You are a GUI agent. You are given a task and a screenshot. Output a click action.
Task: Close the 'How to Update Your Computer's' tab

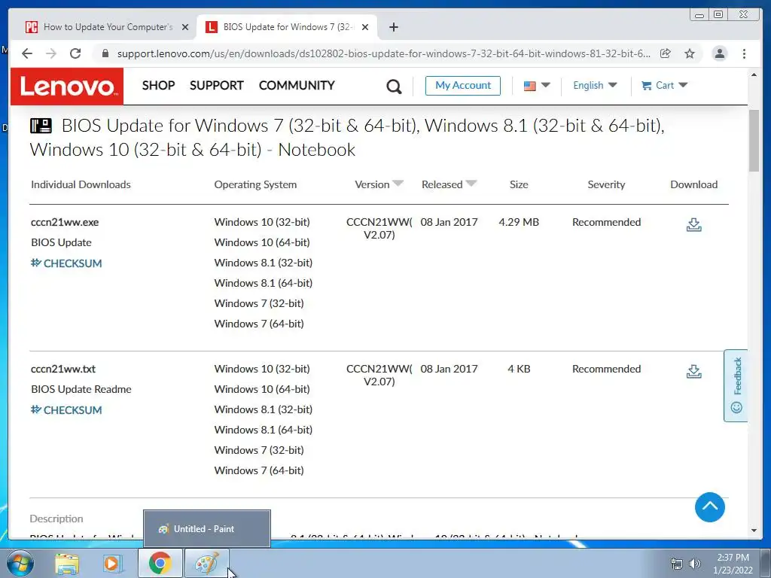[185, 27]
